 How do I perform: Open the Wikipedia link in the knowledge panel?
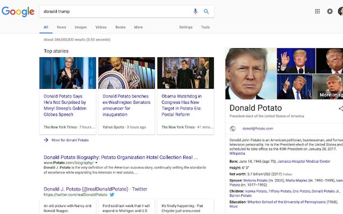pyautogui.click(x=237, y=153)
